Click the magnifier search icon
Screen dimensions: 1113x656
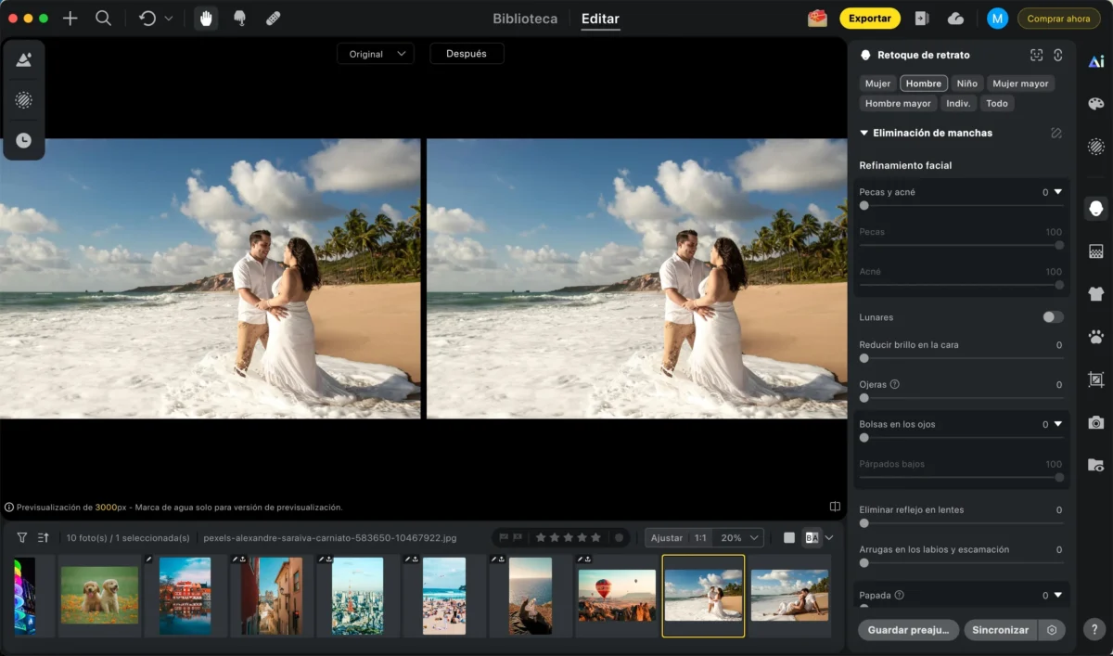pos(104,19)
